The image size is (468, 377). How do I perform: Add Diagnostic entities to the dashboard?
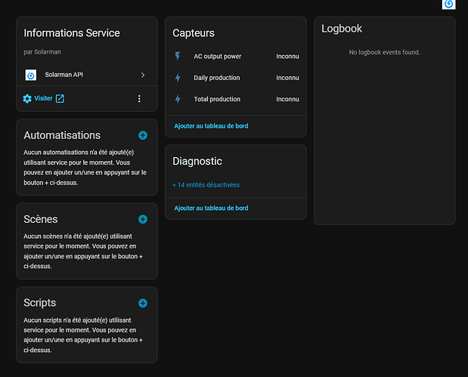[211, 208]
